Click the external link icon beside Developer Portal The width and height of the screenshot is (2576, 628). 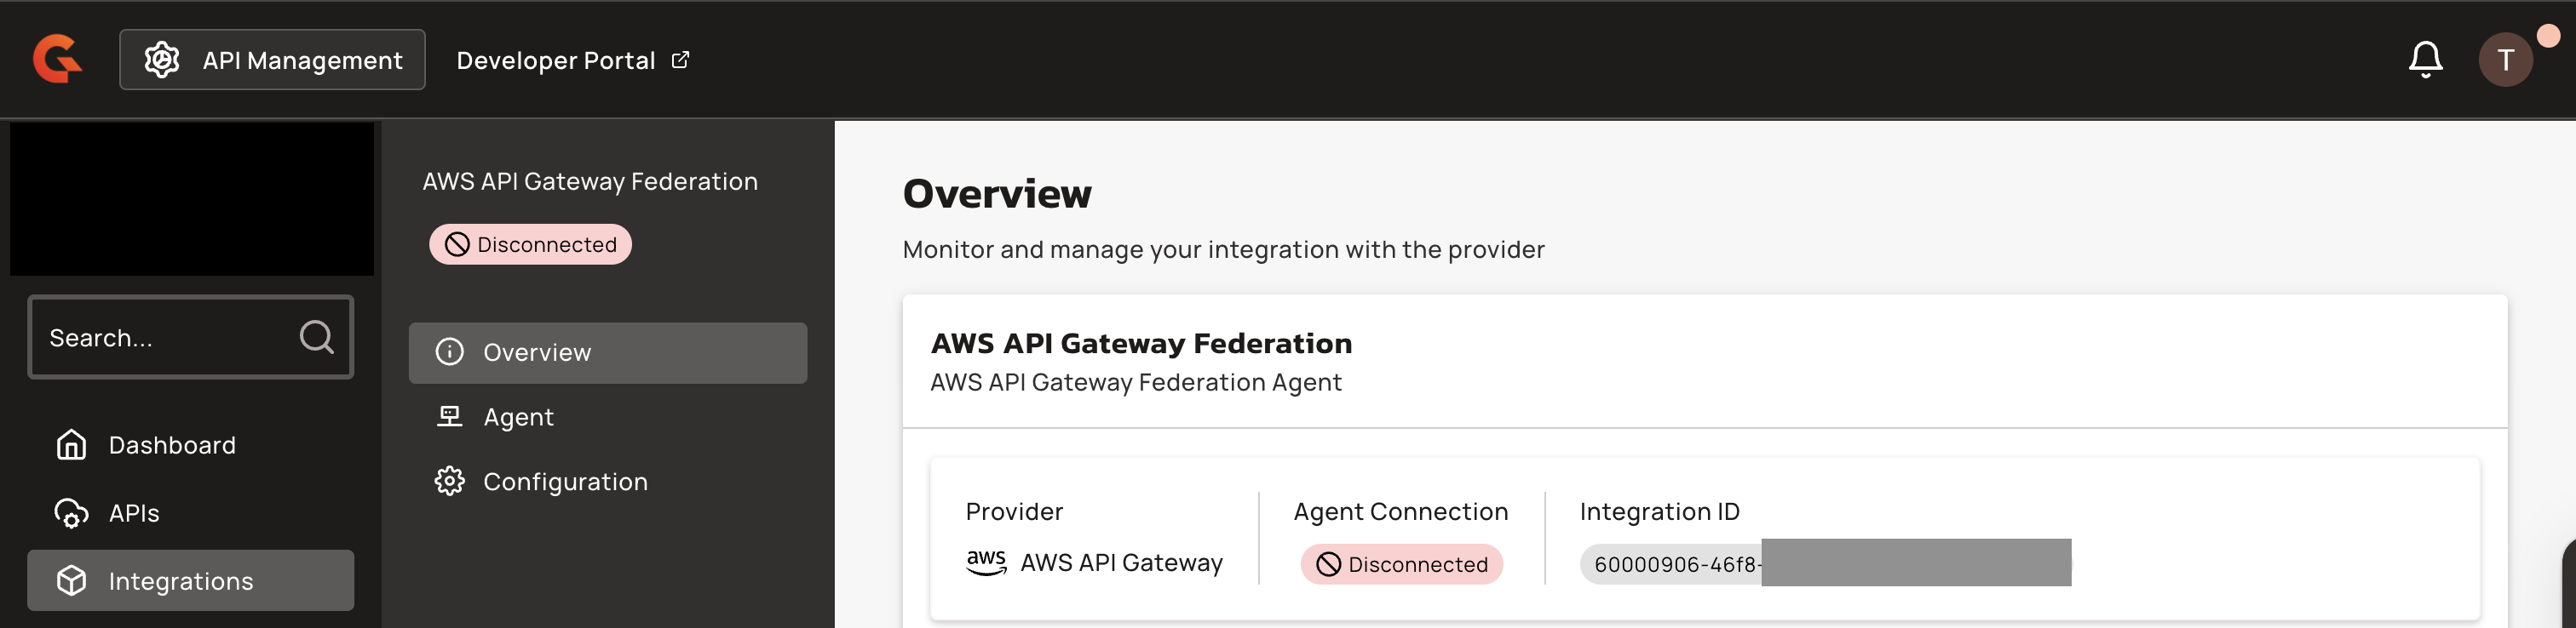680,60
